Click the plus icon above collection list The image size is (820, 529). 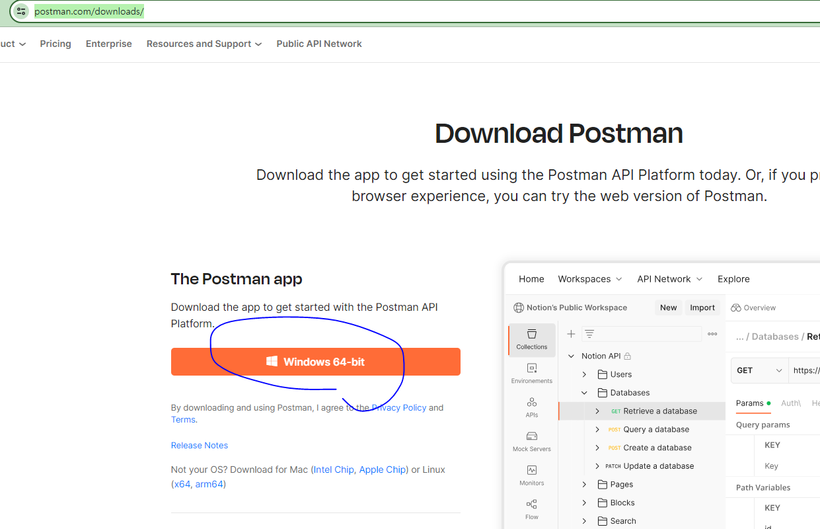tap(571, 334)
